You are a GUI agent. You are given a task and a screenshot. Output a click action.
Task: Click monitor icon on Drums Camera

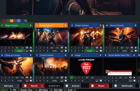132,51
